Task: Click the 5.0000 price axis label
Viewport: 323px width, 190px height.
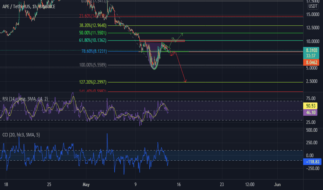Action: pos(312,68)
